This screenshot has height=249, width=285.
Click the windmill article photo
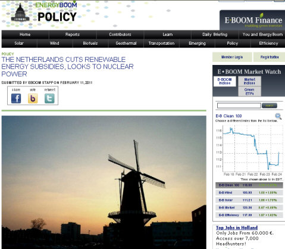[104, 182]
